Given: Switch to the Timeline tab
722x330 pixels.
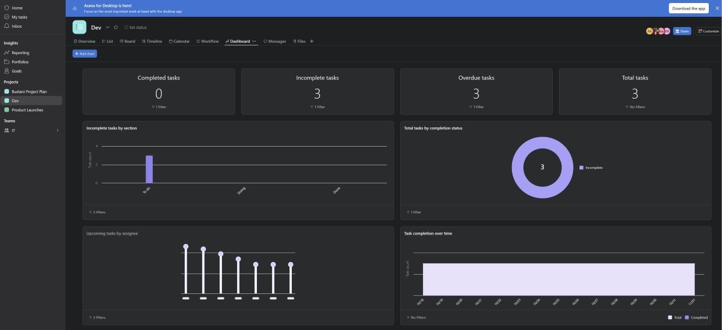Looking at the screenshot, I should [152, 41].
